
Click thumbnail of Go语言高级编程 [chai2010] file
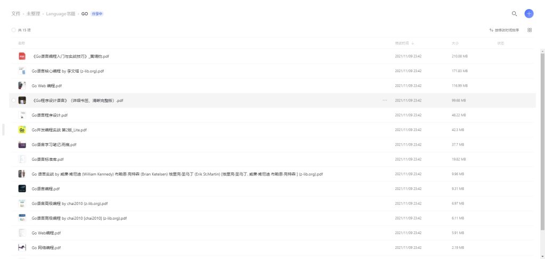[x=22, y=218]
